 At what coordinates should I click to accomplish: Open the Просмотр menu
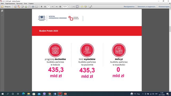pyautogui.click(x=19, y=3)
